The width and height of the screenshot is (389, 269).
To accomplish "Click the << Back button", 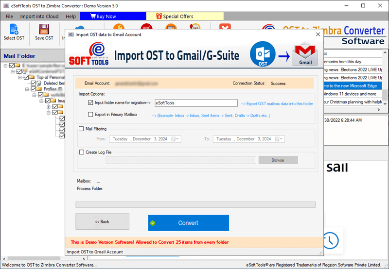I will [102, 222].
